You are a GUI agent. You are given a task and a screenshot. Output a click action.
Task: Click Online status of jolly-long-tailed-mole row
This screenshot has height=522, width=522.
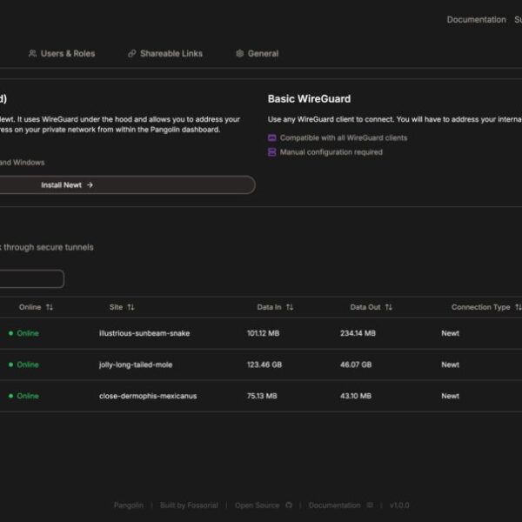click(x=23, y=365)
